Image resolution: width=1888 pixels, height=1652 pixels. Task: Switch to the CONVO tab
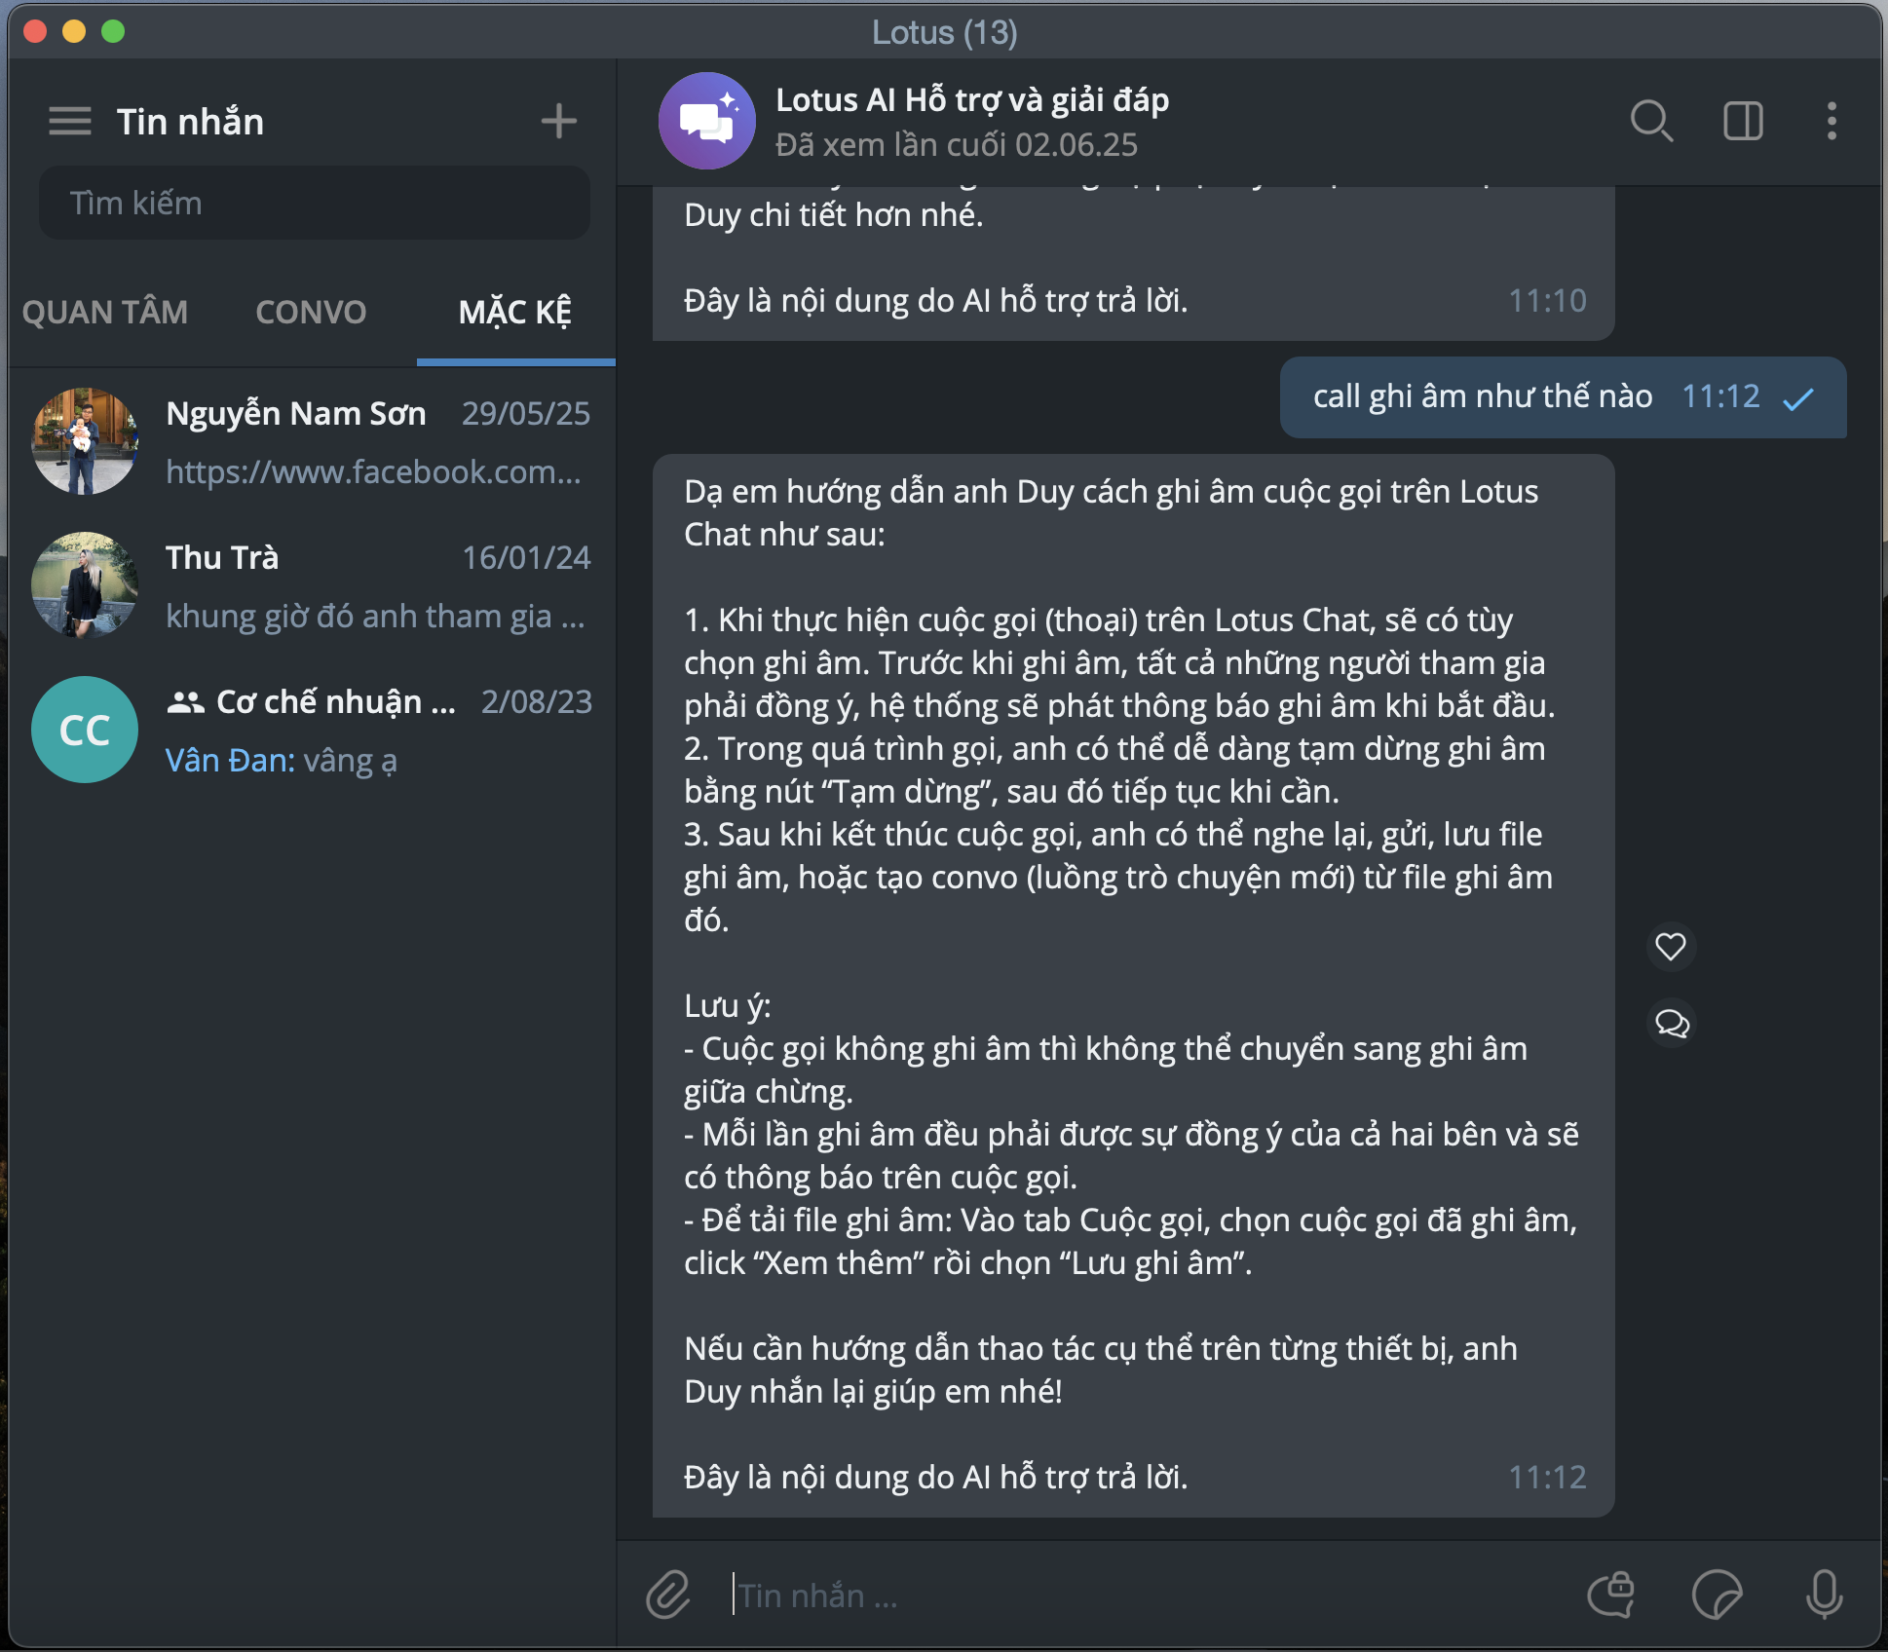(311, 313)
